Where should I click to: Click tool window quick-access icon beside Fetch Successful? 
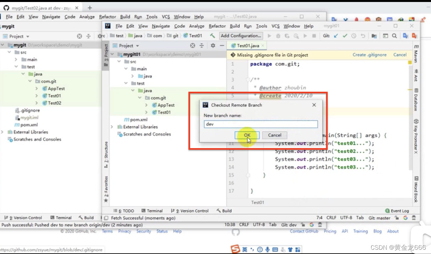coord(106,218)
